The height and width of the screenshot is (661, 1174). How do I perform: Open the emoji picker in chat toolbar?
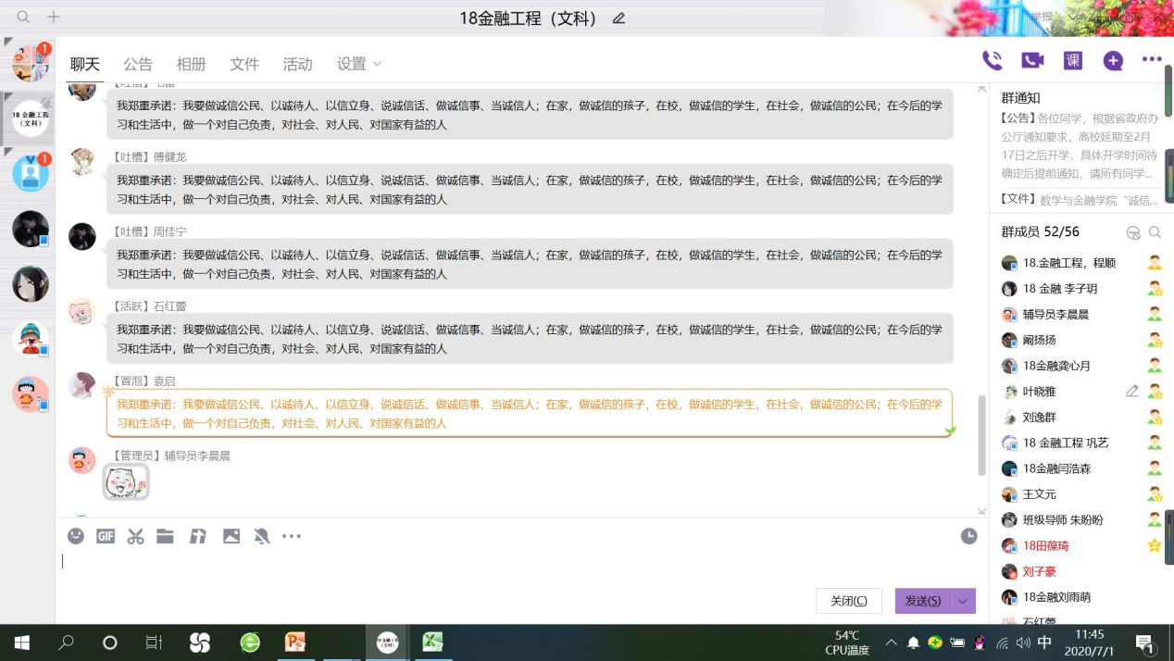point(76,536)
